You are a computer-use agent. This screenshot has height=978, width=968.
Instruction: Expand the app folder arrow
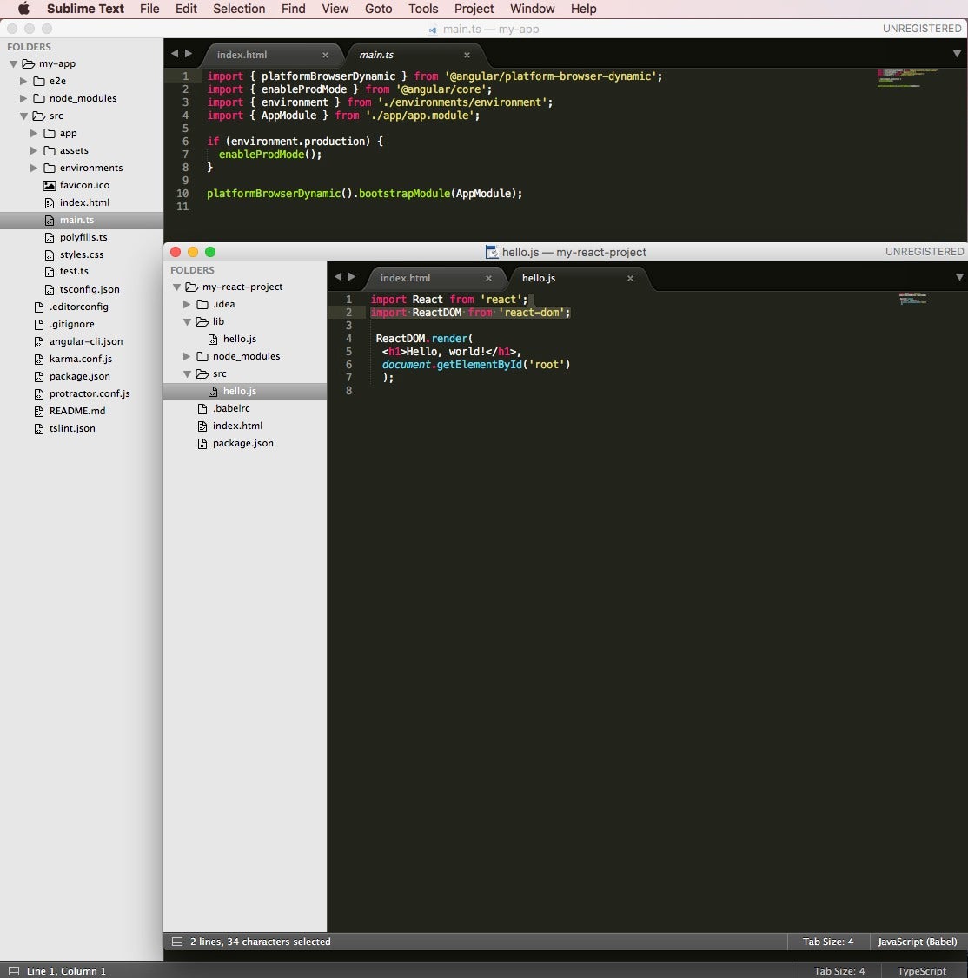point(34,134)
